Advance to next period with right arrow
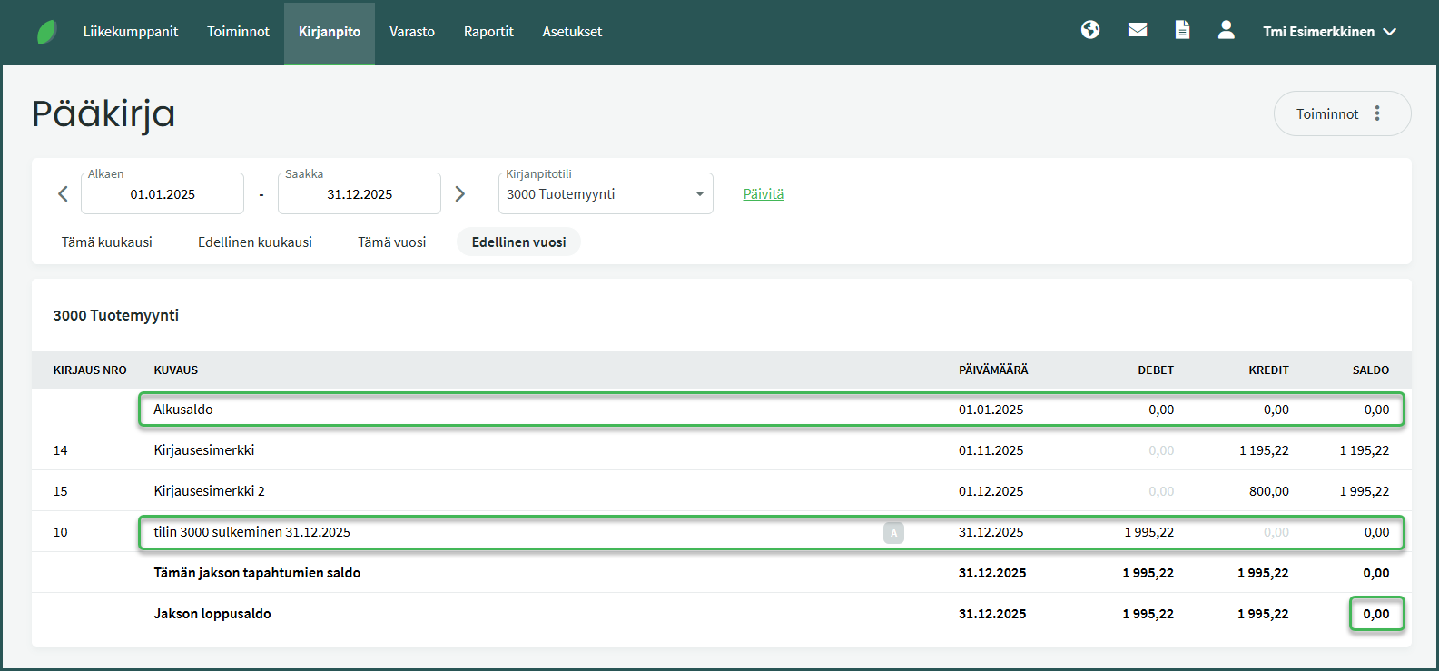Image resolution: width=1439 pixels, height=671 pixels. [x=459, y=193]
